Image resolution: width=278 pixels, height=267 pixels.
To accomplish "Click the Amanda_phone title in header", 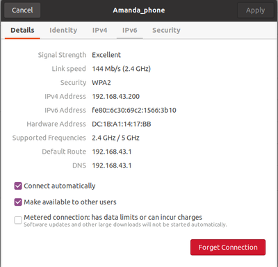I will click(x=139, y=10).
